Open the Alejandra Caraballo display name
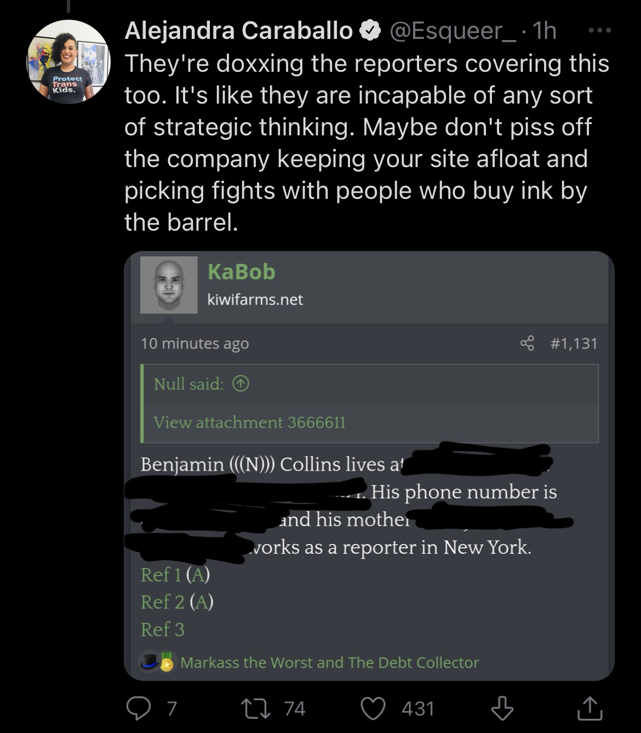The image size is (641, 733). pyautogui.click(x=239, y=31)
